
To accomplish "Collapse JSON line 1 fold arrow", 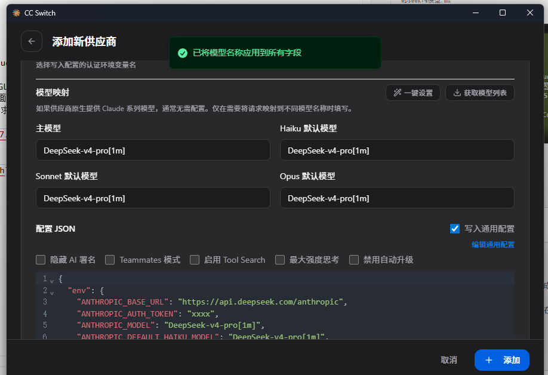I will point(52,281).
